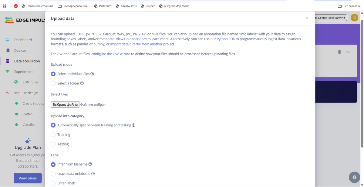The height and width of the screenshot is (187, 364).
Task: Click the green dot beside Flatten
Action: tap(16, 114)
